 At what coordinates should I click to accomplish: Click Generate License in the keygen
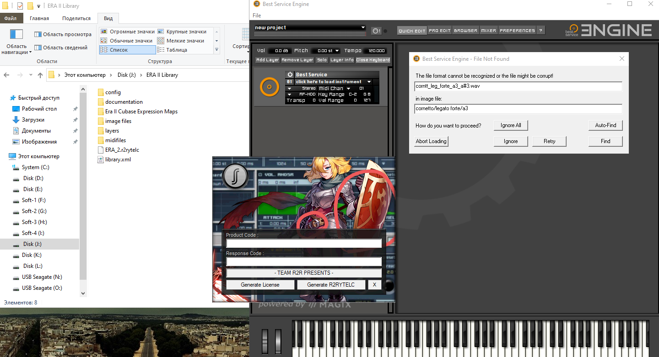coord(260,285)
